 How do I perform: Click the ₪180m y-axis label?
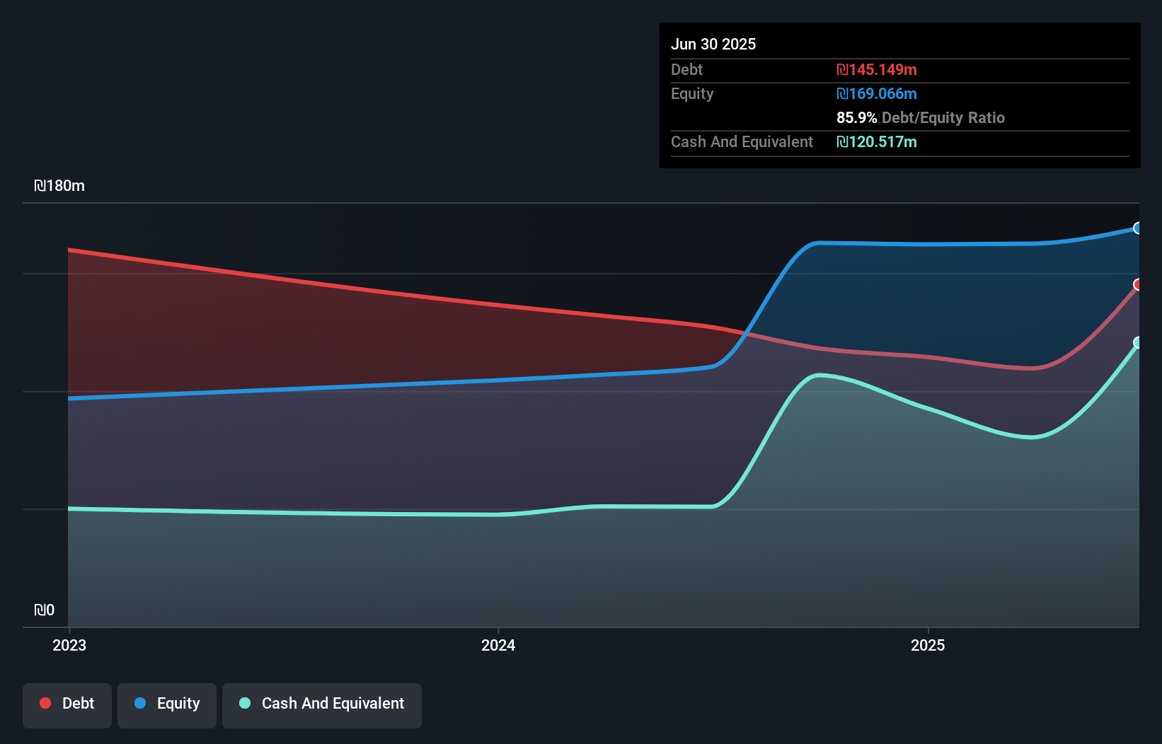pyautogui.click(x=59, y=185)
